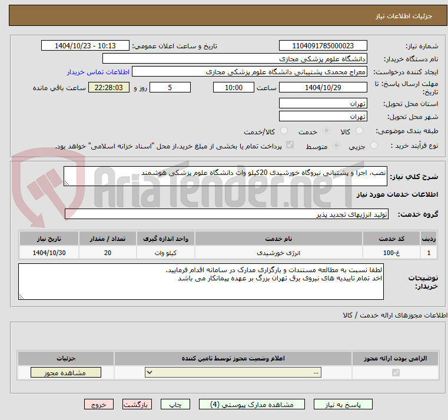Open 'مشاهده مدارک پیوستی (4)' attachments
This screenshot has height=420, width=448.
point(252,404)
